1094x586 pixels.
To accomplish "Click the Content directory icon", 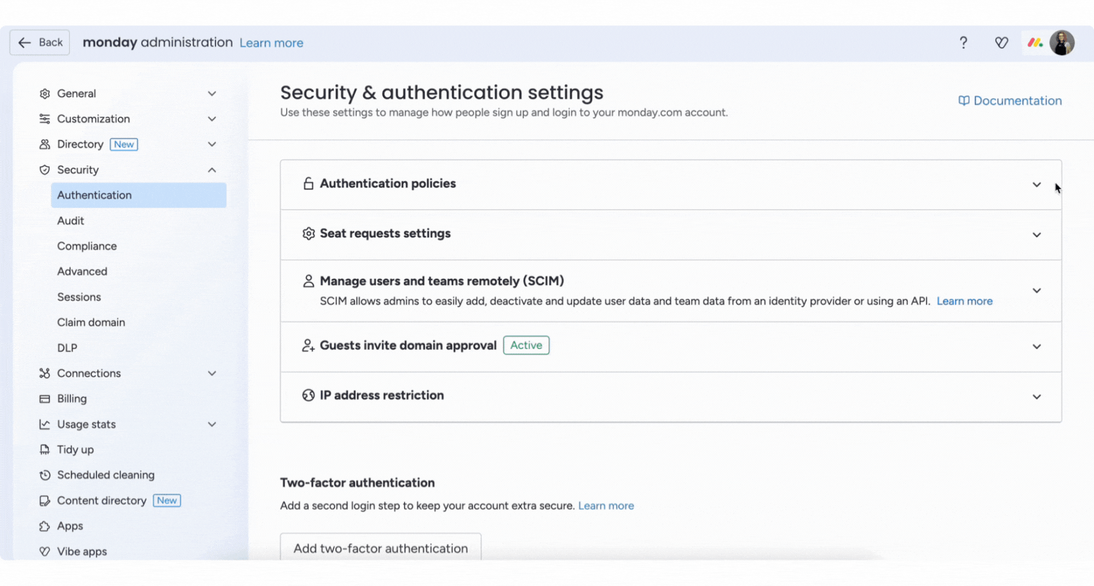I will [45, 500].
